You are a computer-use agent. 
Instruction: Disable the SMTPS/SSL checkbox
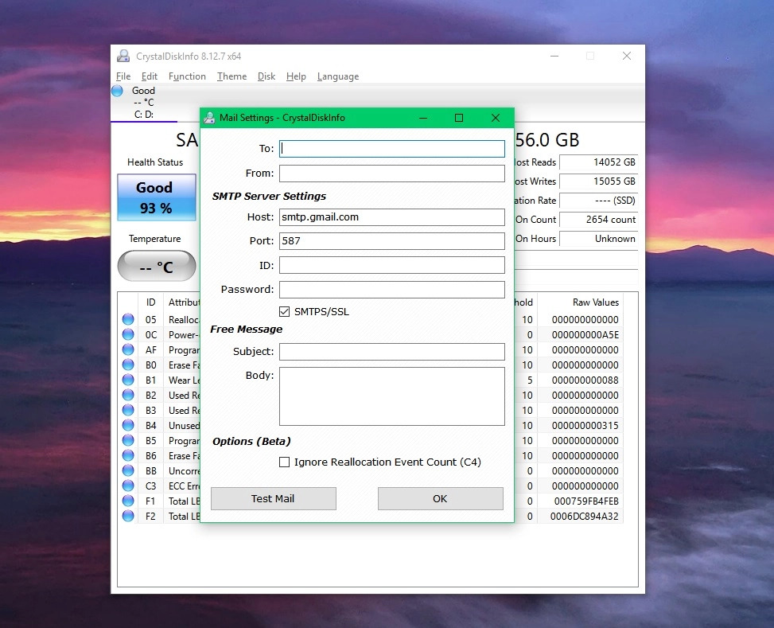[284, 312]
